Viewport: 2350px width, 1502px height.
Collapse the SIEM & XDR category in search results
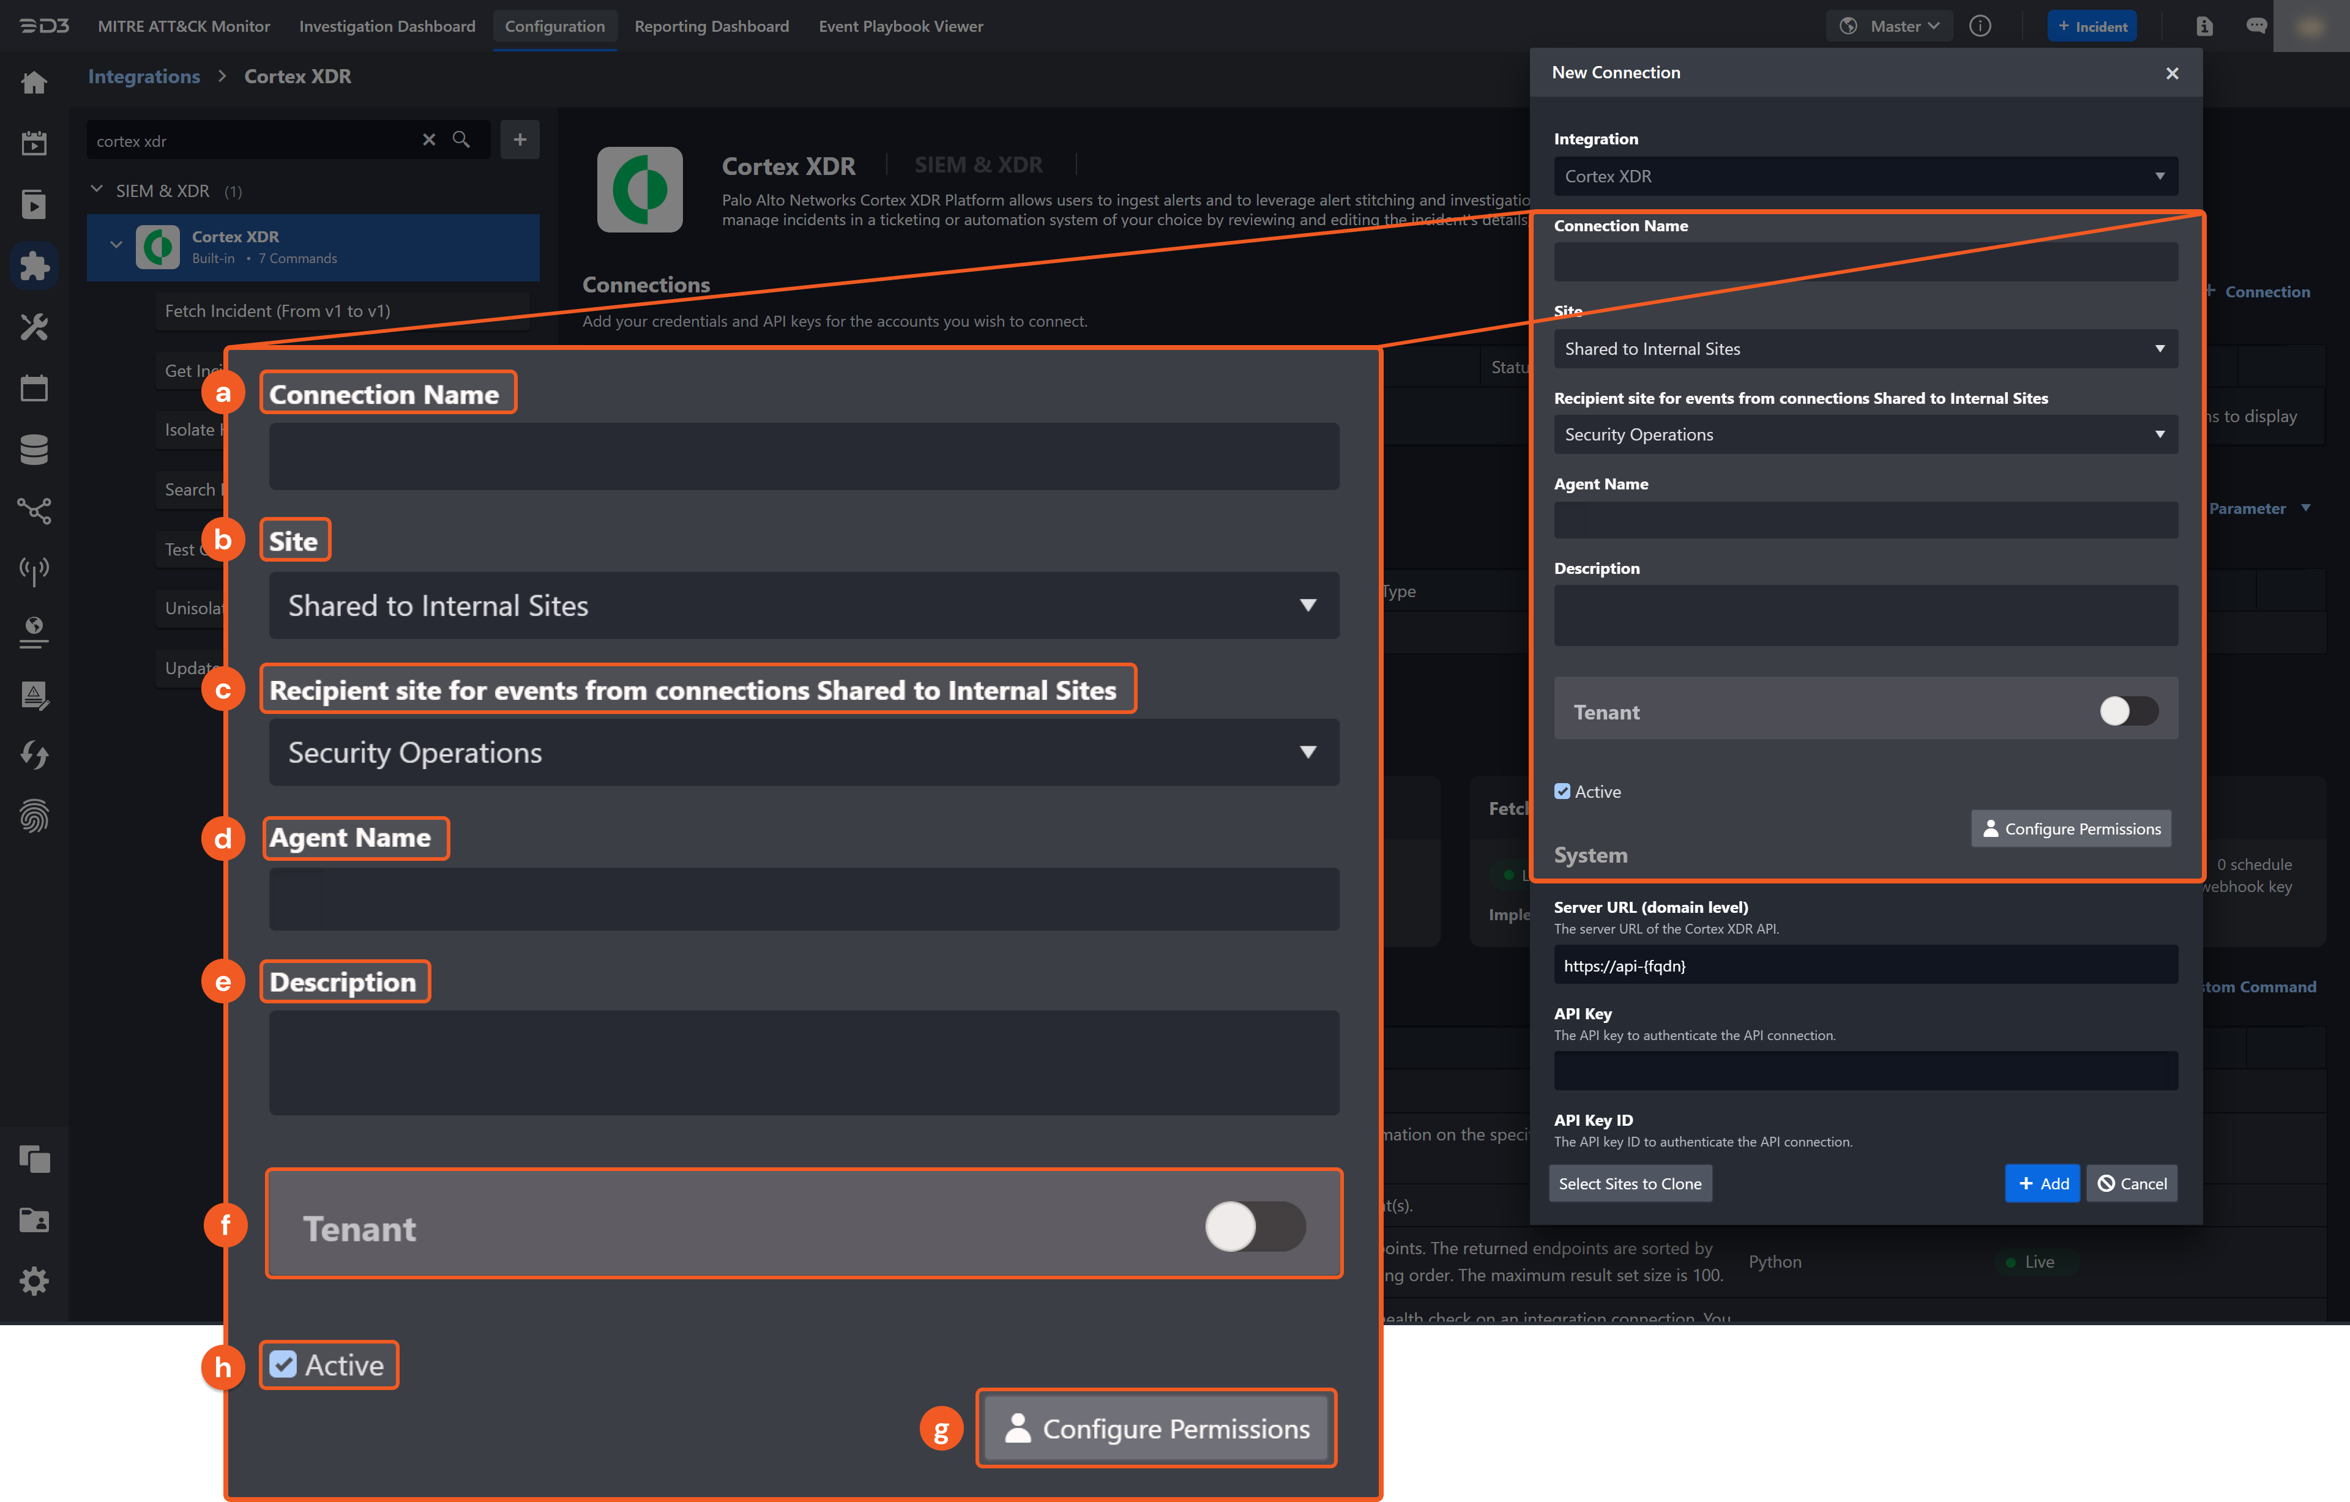(97, 190)
